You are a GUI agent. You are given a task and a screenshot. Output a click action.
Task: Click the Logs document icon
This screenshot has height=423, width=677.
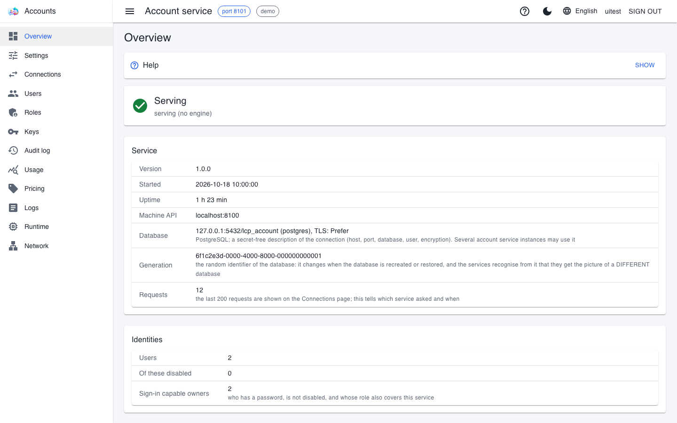13,208
